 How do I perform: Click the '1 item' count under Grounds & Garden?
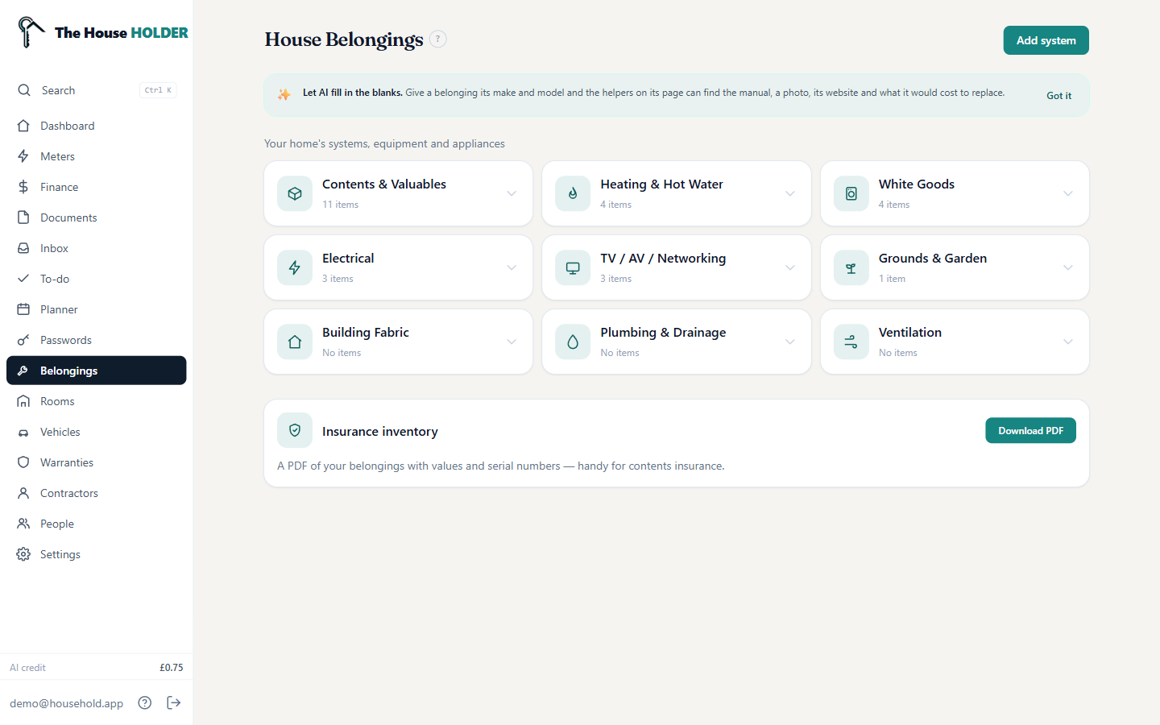[x=892, y=279]
